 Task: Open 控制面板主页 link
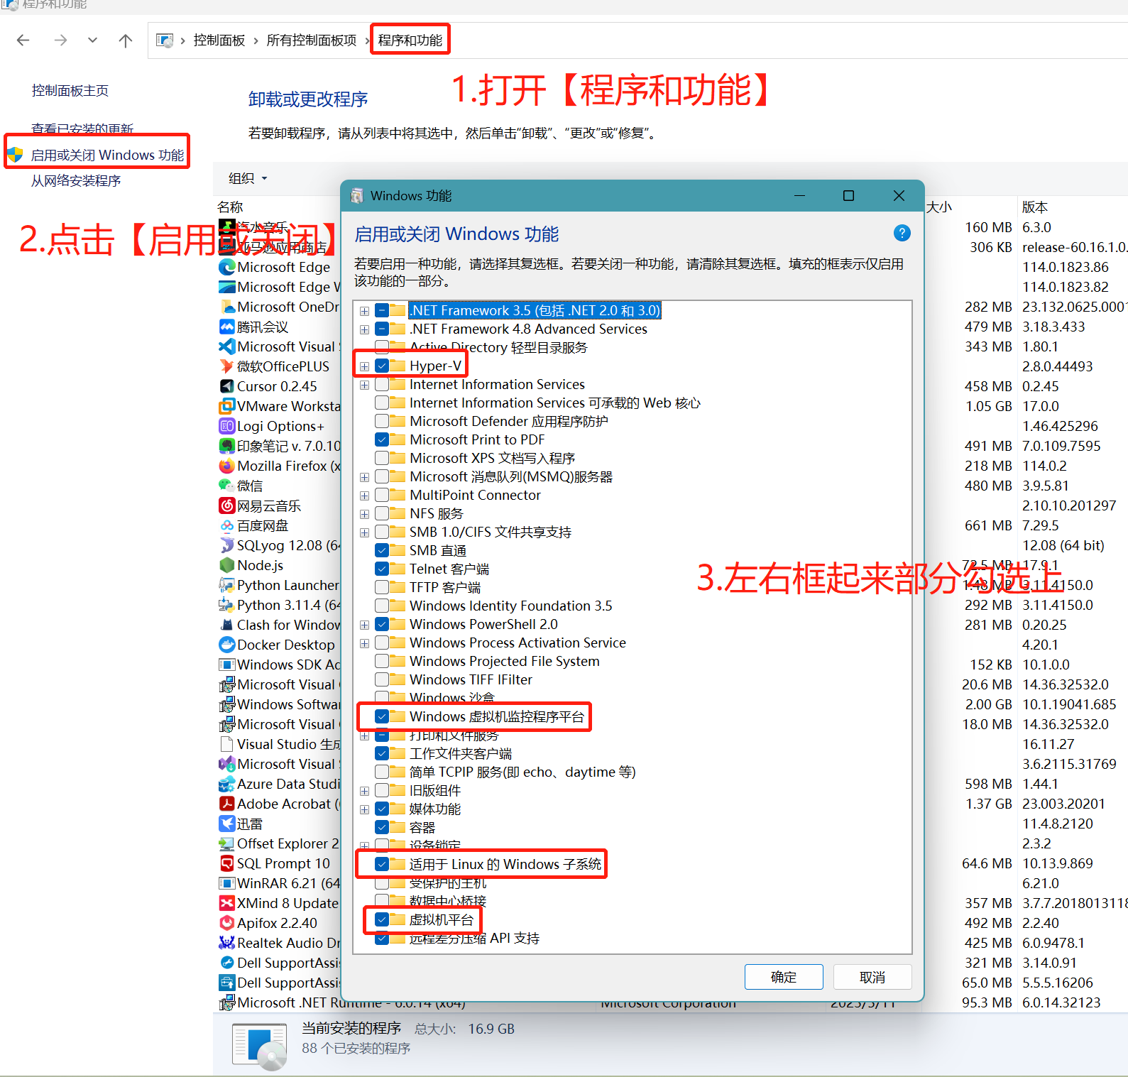pyautogui.click(x=70, y=91)
